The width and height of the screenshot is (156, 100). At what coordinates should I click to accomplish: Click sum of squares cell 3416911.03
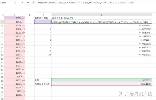pyautogui.click(x=102, y=84)
